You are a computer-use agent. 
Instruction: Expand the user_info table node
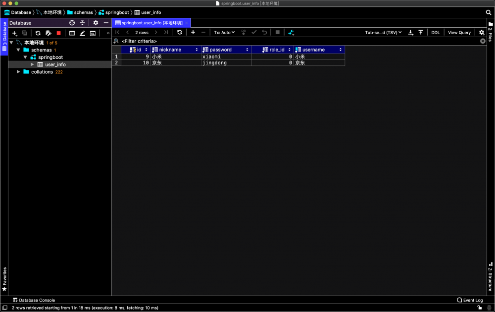[32, 64]
